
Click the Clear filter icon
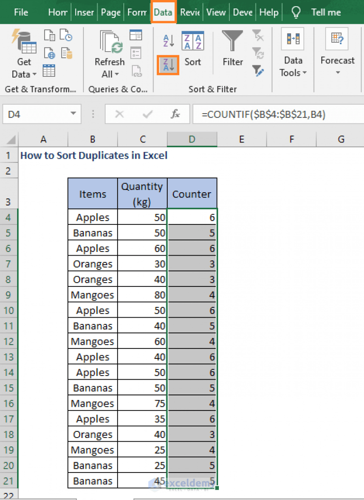coord(259,35)
